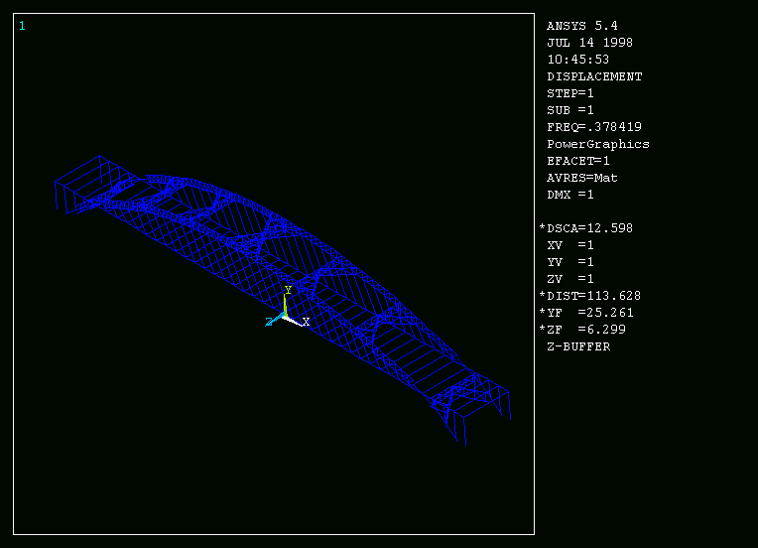Click the Z-BUFFER legend label
Image resolution: width=758 pixels, height=548 pixels.
[x=578, y=346]
